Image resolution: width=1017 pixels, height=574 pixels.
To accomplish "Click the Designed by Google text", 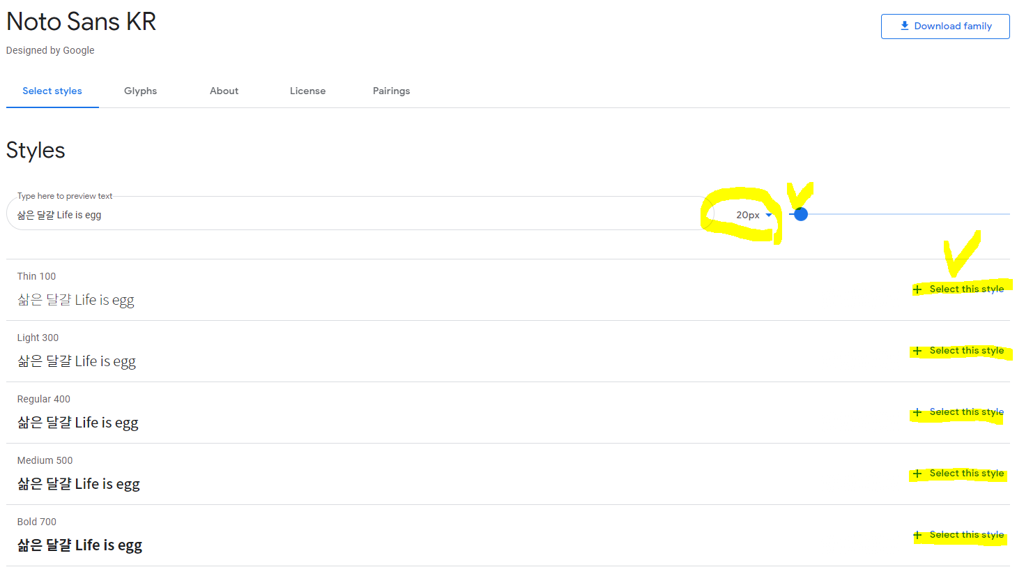I will coord(50,50).
